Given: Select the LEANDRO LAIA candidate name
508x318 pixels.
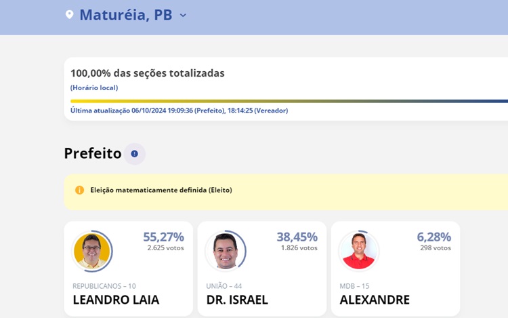Looking at the screenshot, I should 116,300.
